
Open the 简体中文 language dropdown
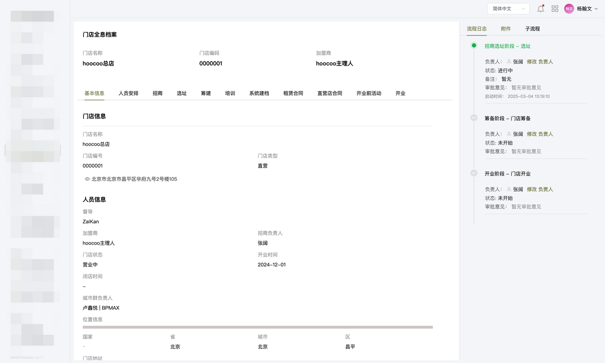[508, 8]
